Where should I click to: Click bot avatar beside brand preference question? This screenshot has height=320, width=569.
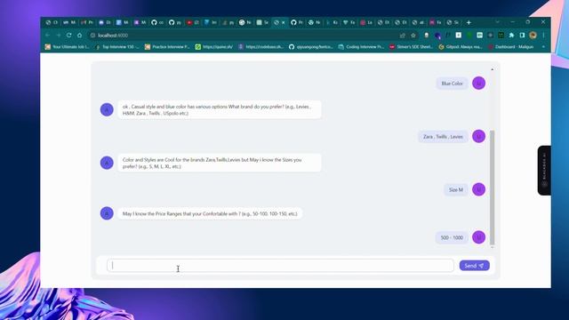pos(107,109)
